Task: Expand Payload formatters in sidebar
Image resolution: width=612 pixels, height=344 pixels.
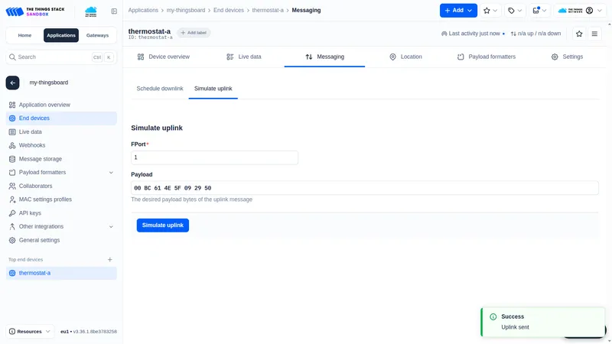Action: pos(111,173)
